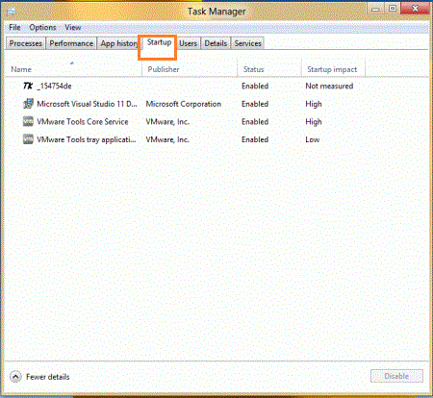Click Enabled status of _154754de row

click(x=255, y=86)
